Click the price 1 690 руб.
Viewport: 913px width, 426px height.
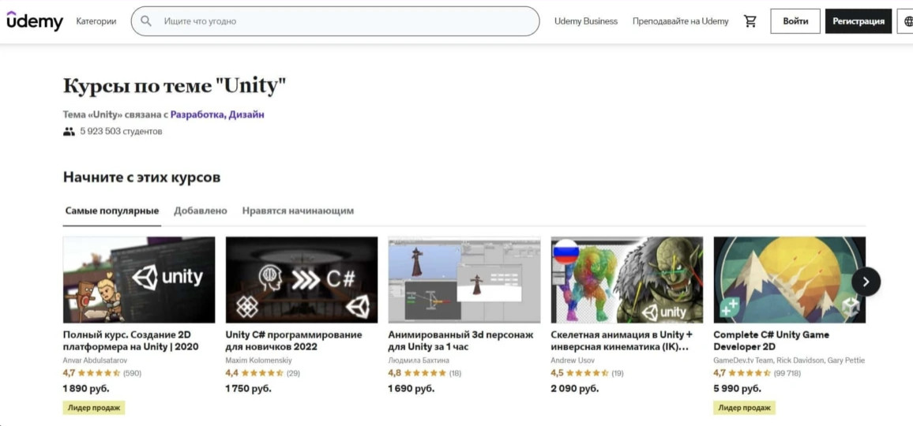(x=411, y=388)
